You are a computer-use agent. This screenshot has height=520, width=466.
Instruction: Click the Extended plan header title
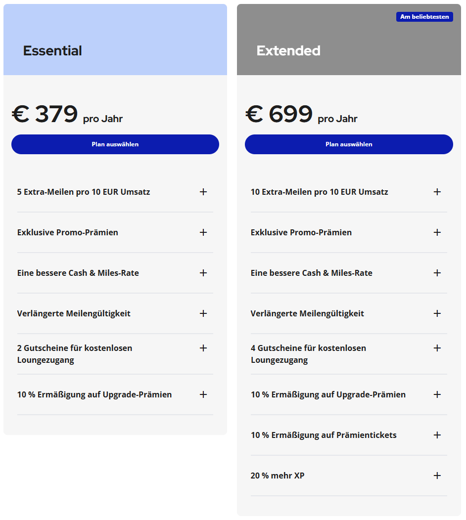[288, 50]
